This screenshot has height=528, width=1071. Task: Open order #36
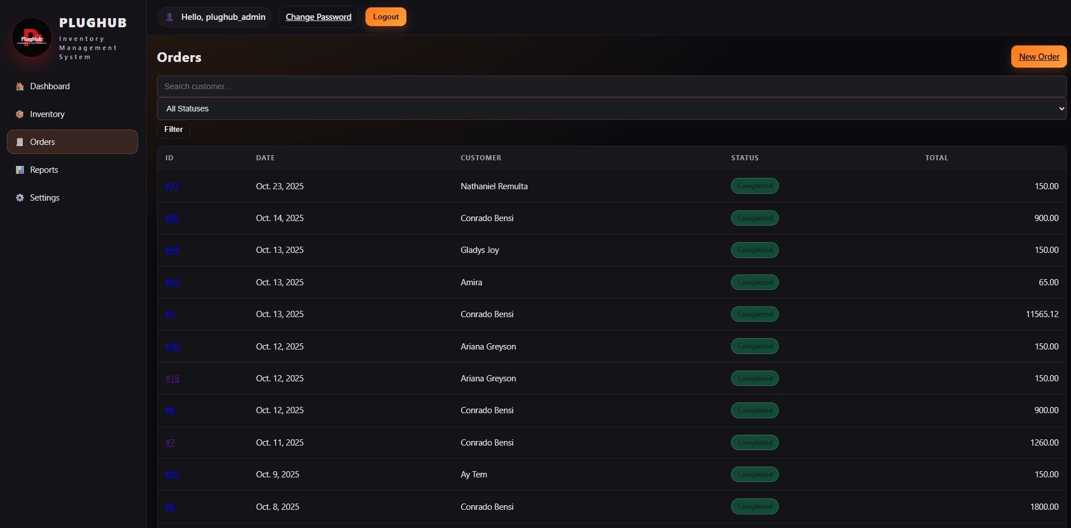[x=172, y=347]
